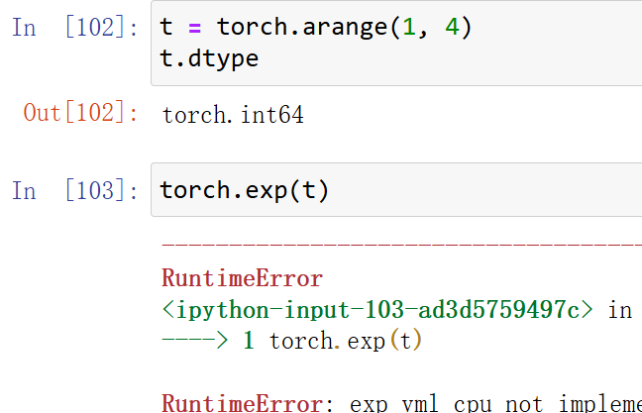The height and width of the screenshot is (413, 642).
Task: Click the arrow line '1 torch.exp(t)' in traceback
Action: [x=291, y=341]
